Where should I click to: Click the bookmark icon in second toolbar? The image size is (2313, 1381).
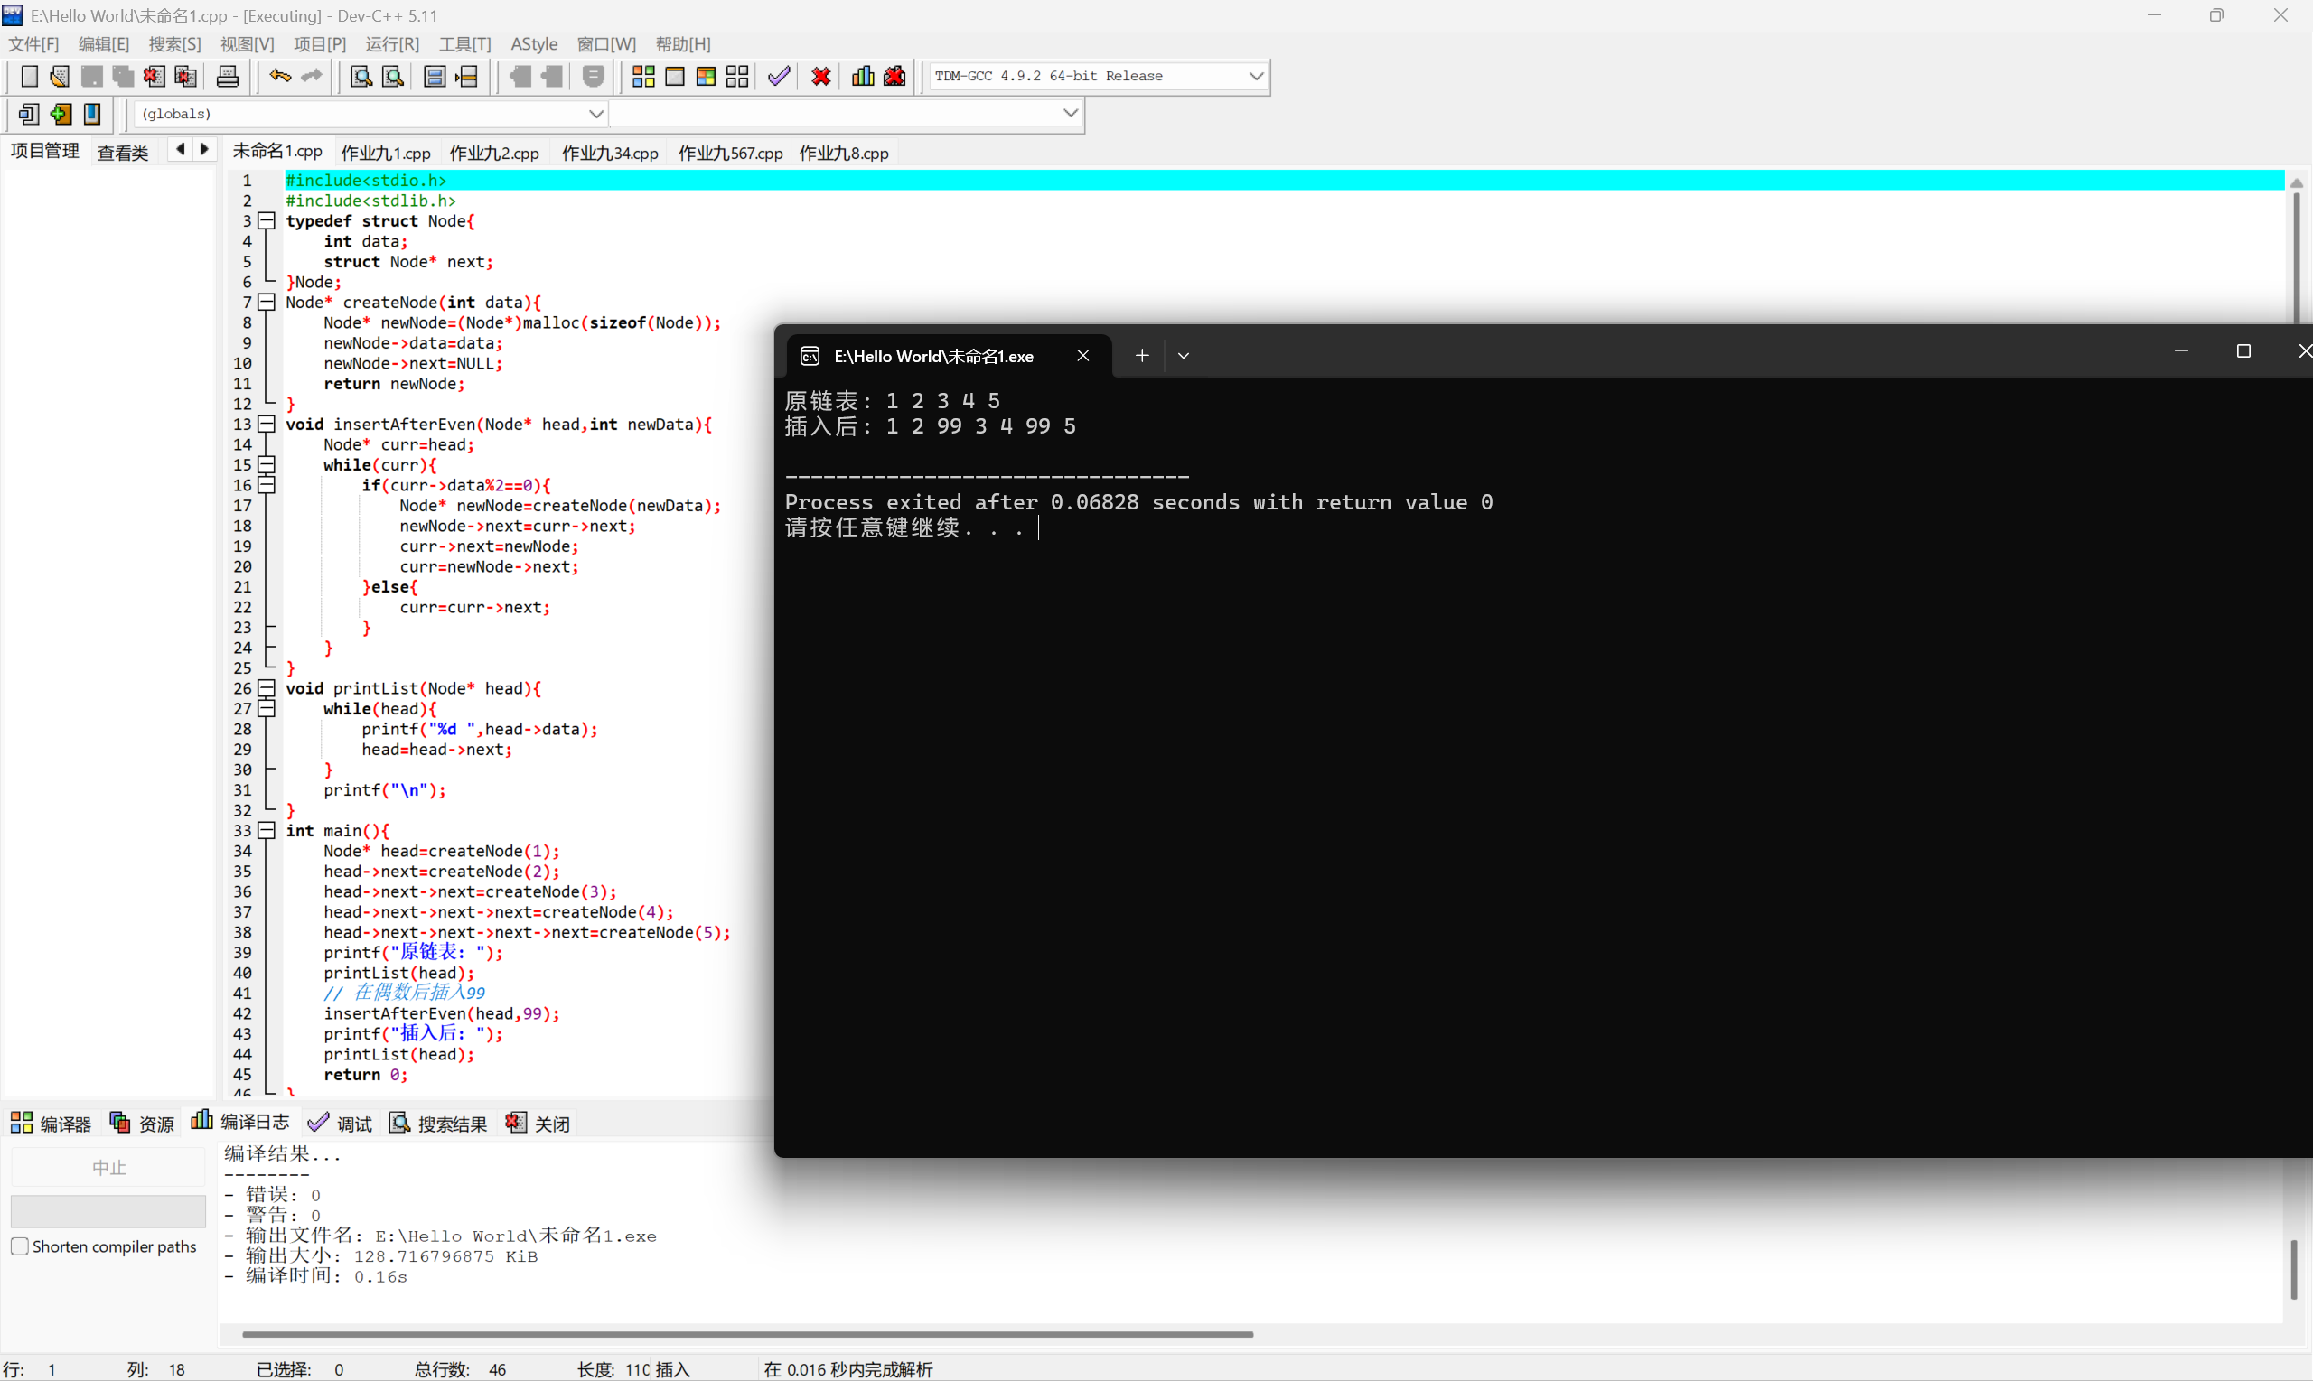coord(92,114)
